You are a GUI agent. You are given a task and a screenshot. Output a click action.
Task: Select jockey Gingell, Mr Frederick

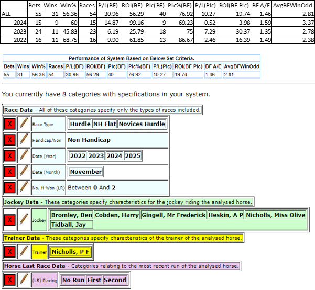pos(174,215)
